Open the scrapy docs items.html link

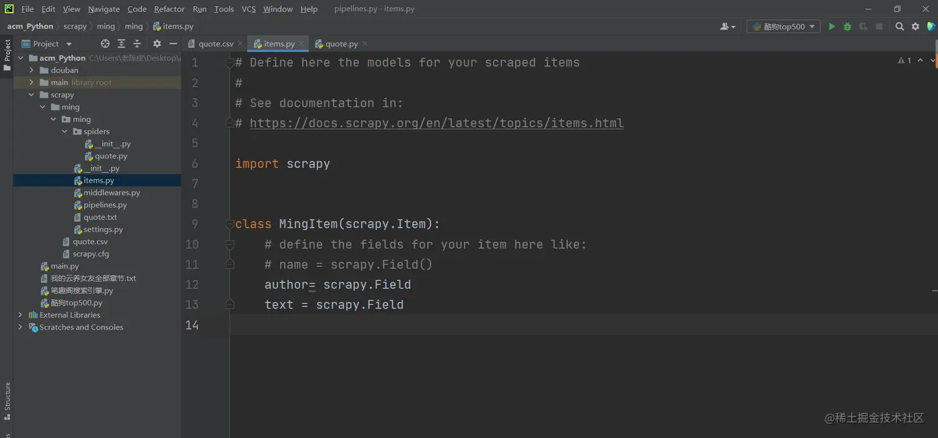437,123
